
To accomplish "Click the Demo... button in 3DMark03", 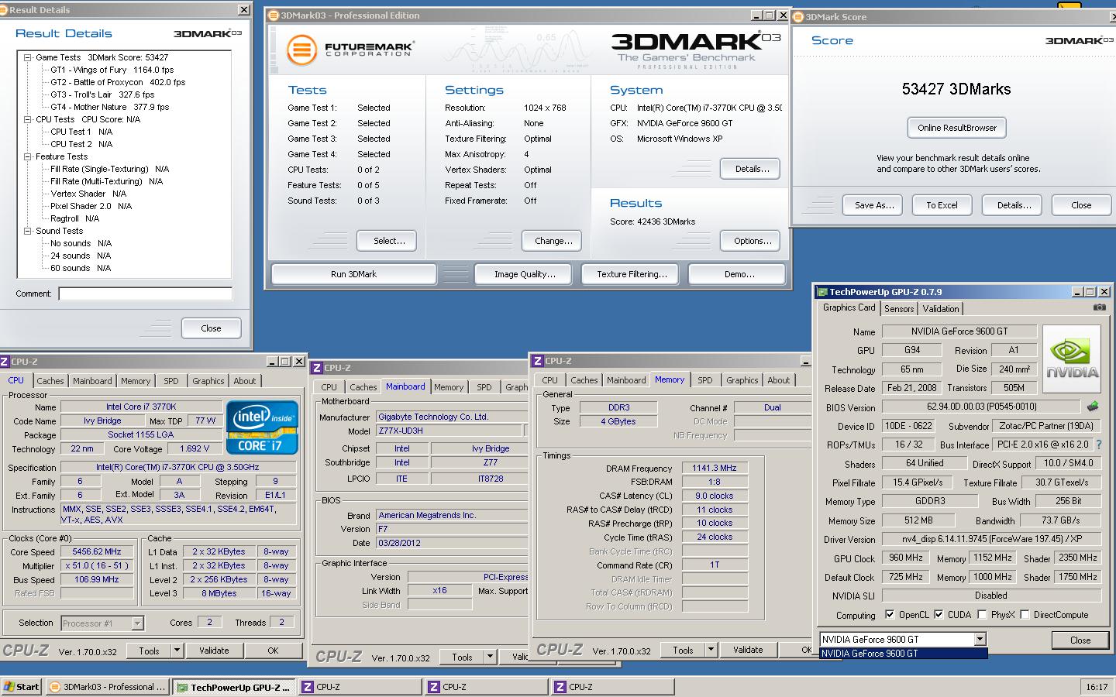I will click(x=737, y=274).
